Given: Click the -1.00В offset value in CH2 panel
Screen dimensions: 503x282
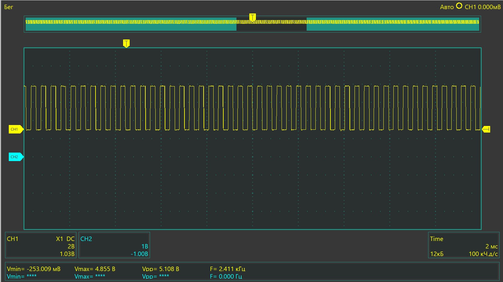Looking at the screenshot, I should (x=139, y=254).
